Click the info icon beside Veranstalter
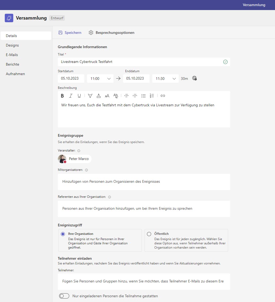 [x=79, y=151]
